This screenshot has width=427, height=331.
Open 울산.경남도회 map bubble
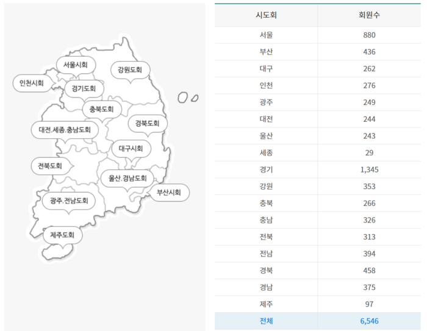(127, 178)
